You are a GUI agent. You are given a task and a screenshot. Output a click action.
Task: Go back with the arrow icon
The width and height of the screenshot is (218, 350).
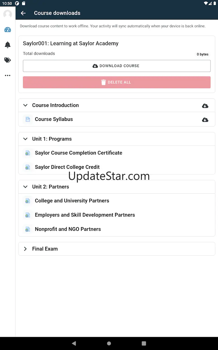(x=23, y=13)
